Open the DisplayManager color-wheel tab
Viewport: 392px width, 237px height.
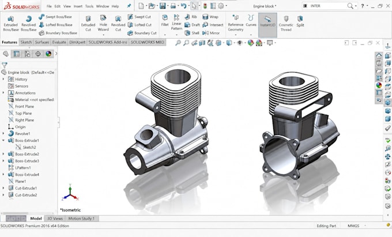(x=48, y=54)
